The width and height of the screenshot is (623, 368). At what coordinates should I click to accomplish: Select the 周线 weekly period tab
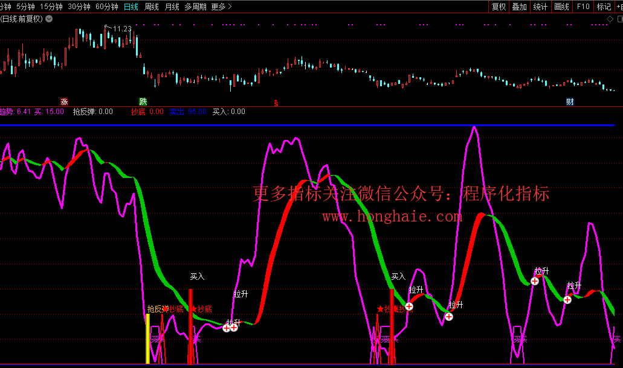click(151, 7)
